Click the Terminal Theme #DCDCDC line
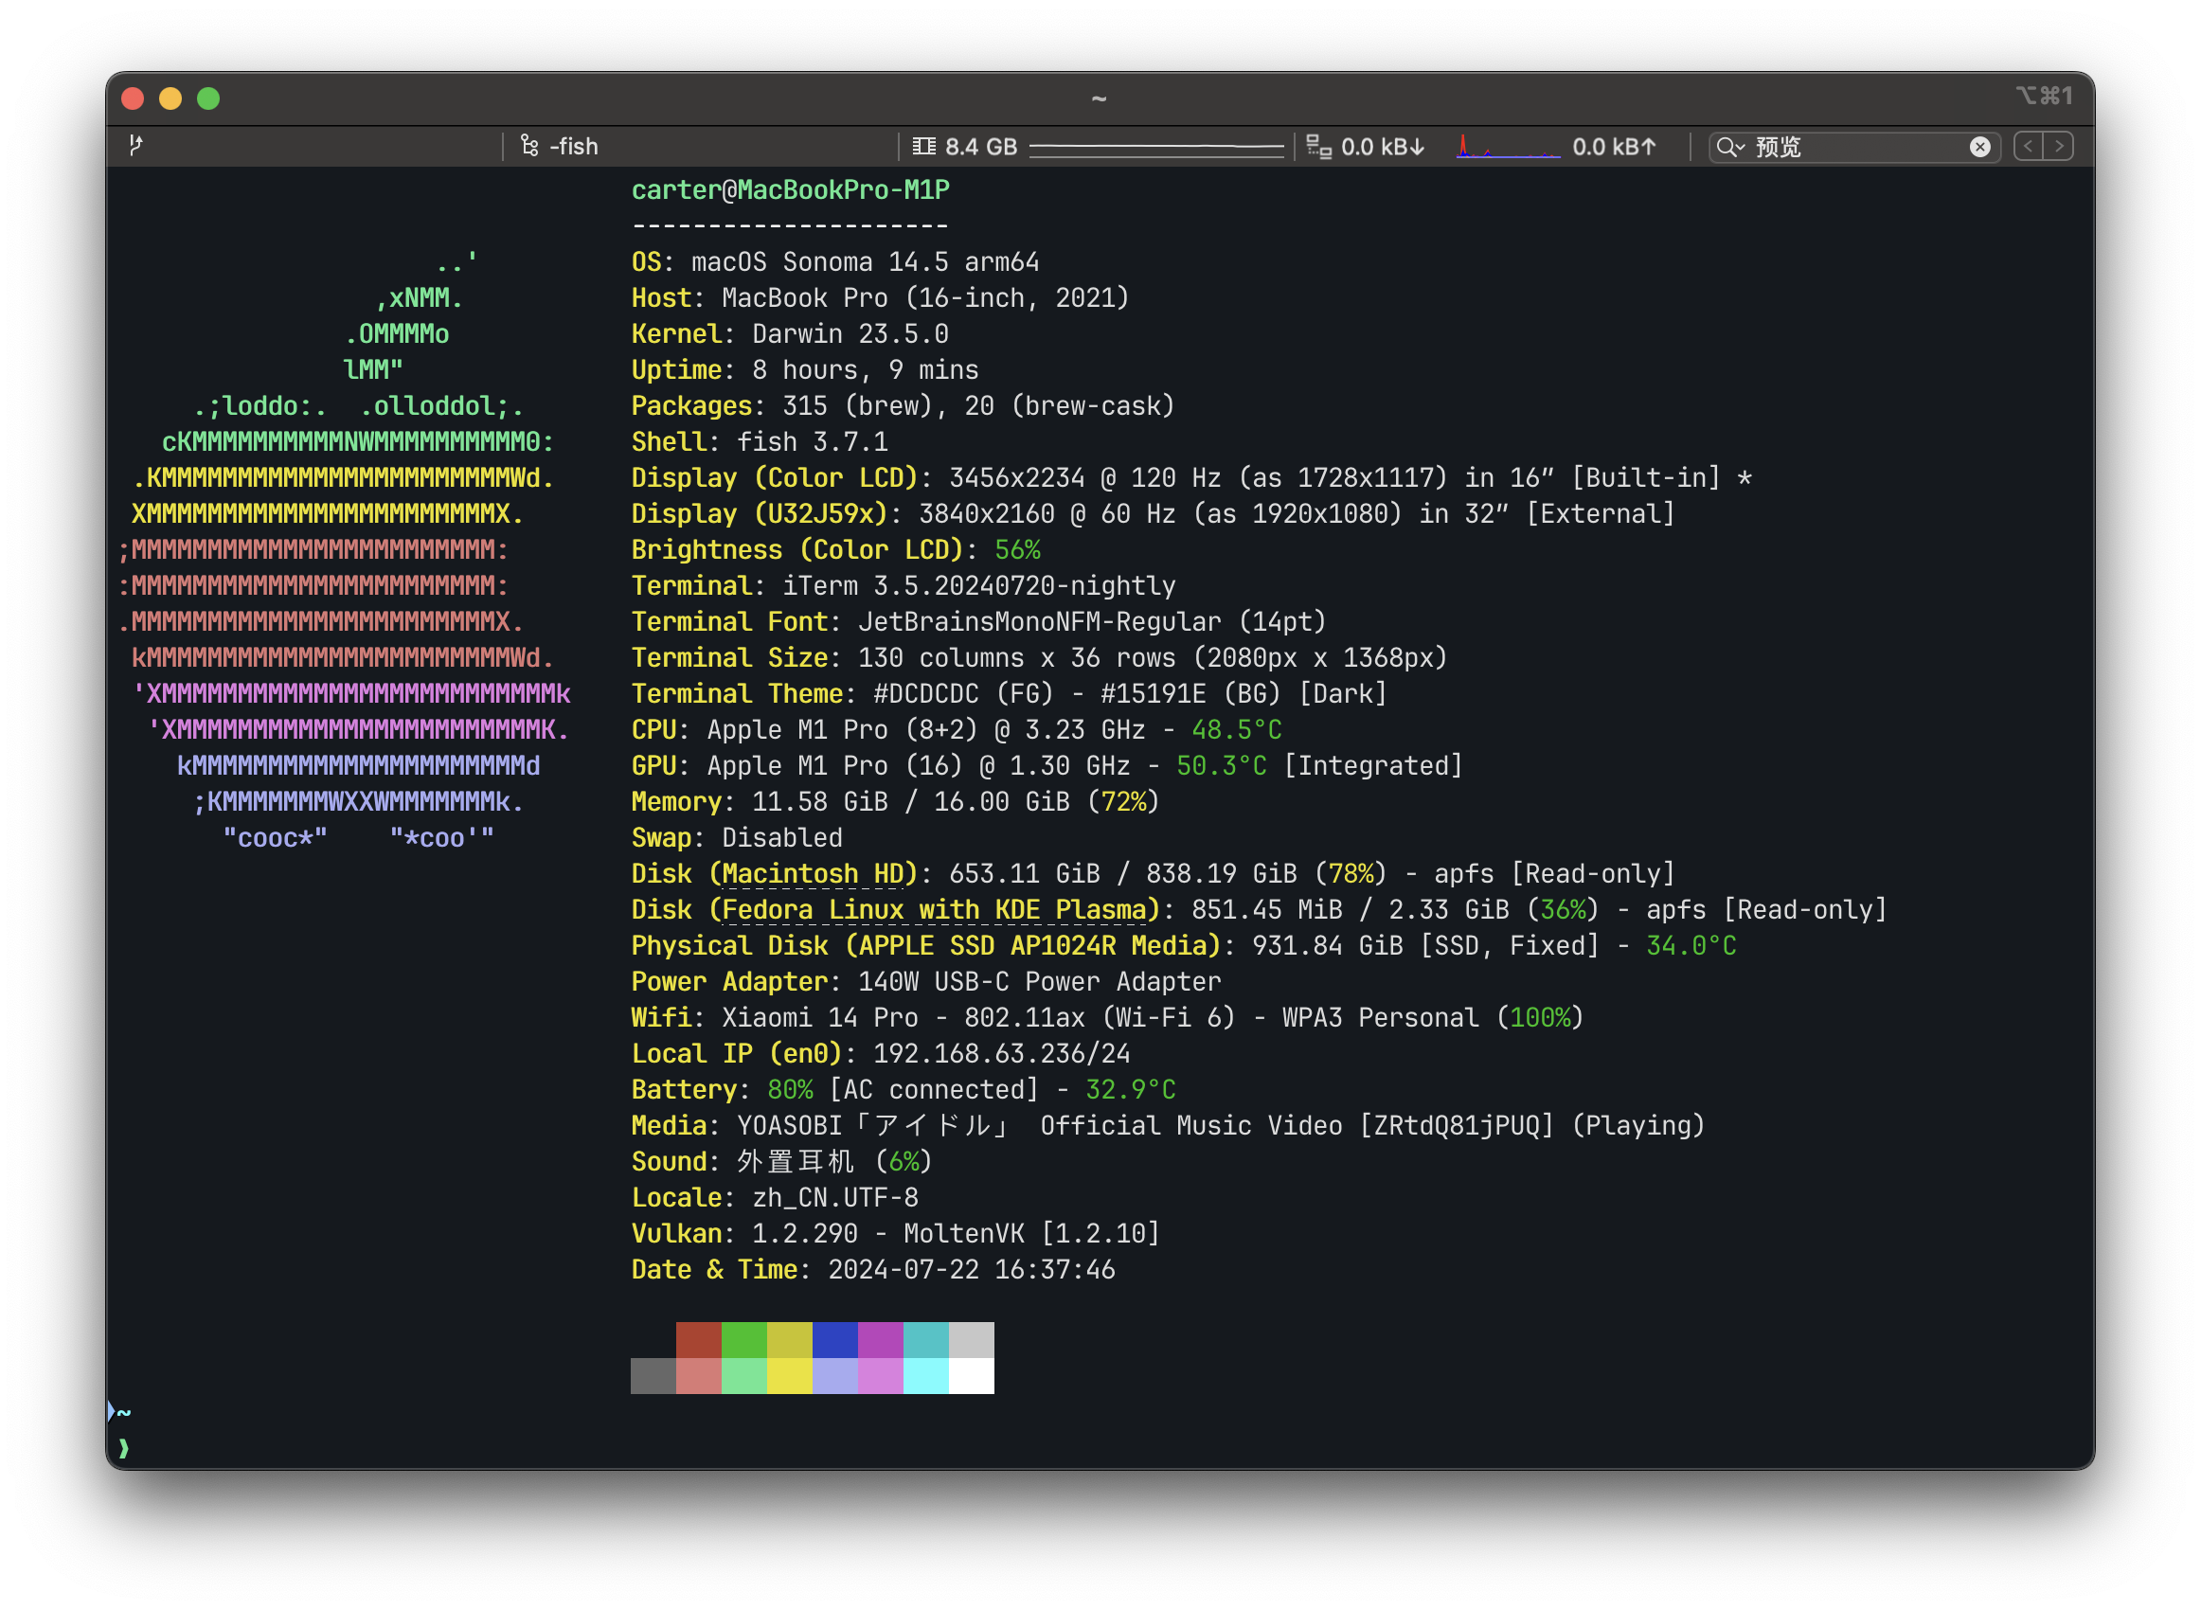Viewport: 2201px width, 1610px height. (x=1010, y=695)
